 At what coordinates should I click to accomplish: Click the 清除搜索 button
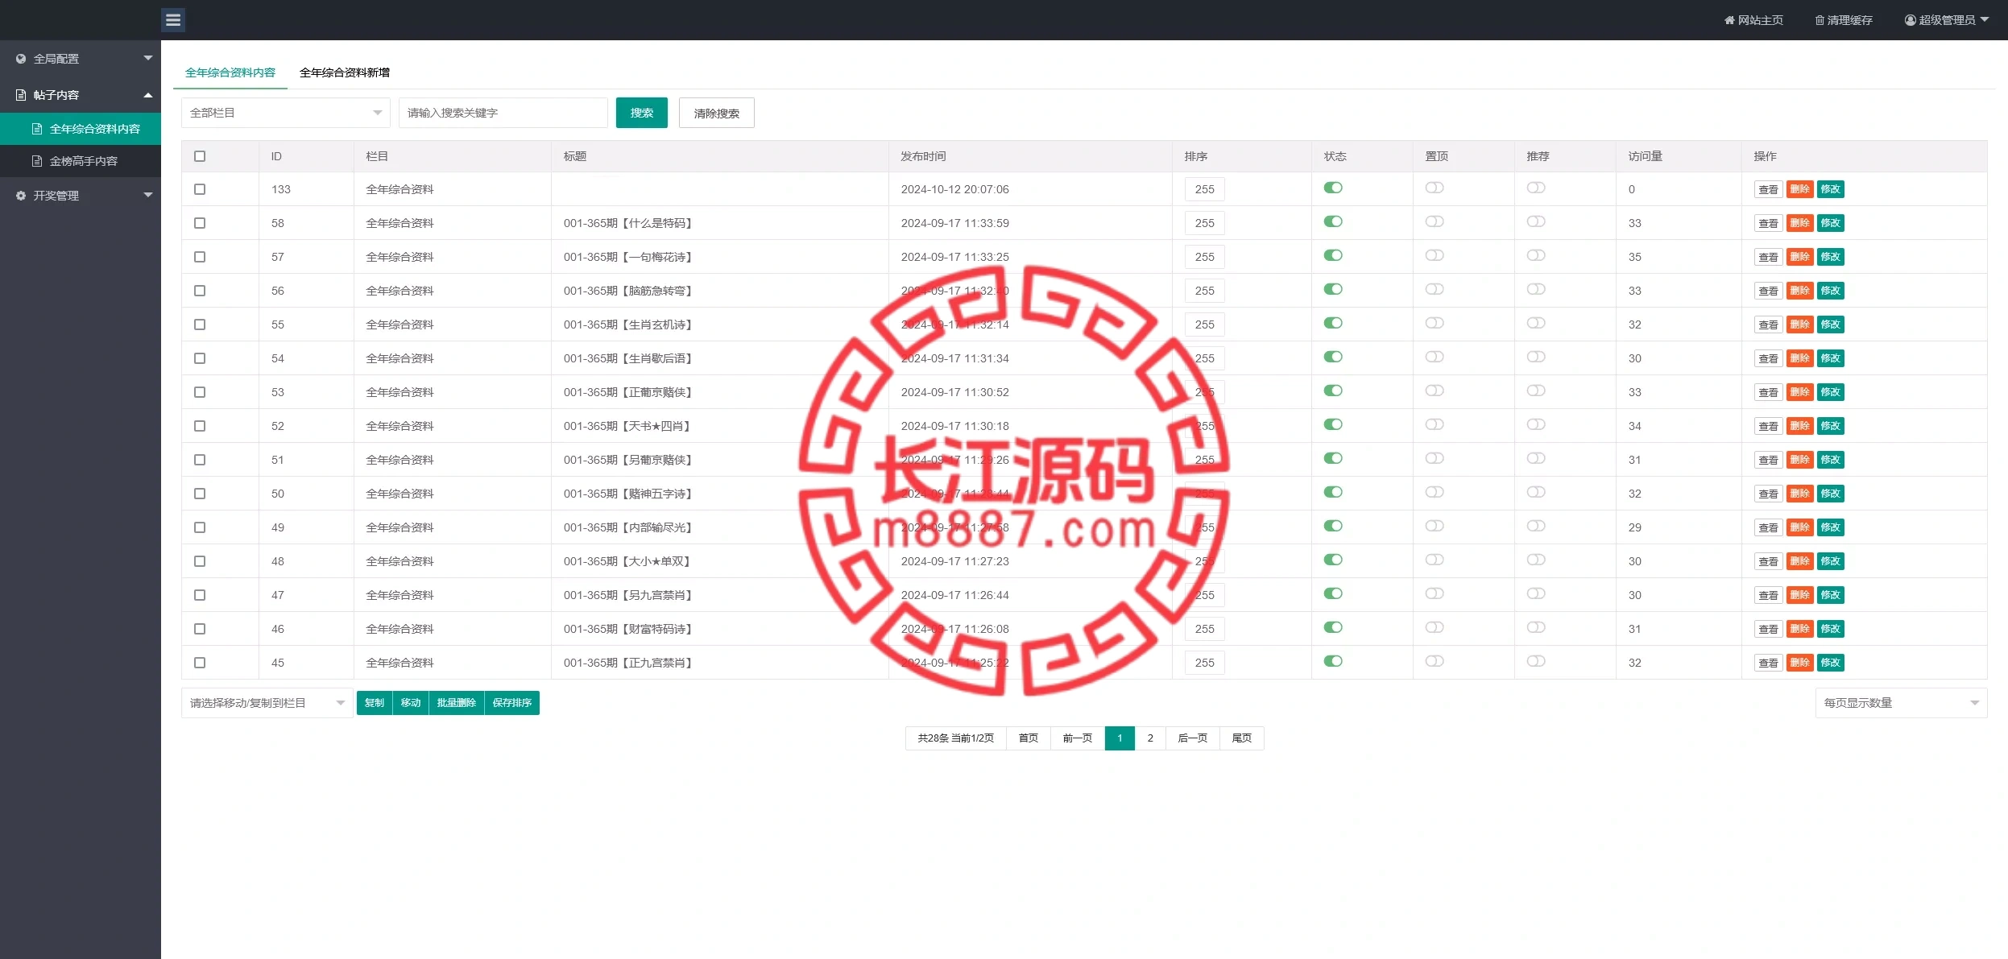click(x=717, y=113)
